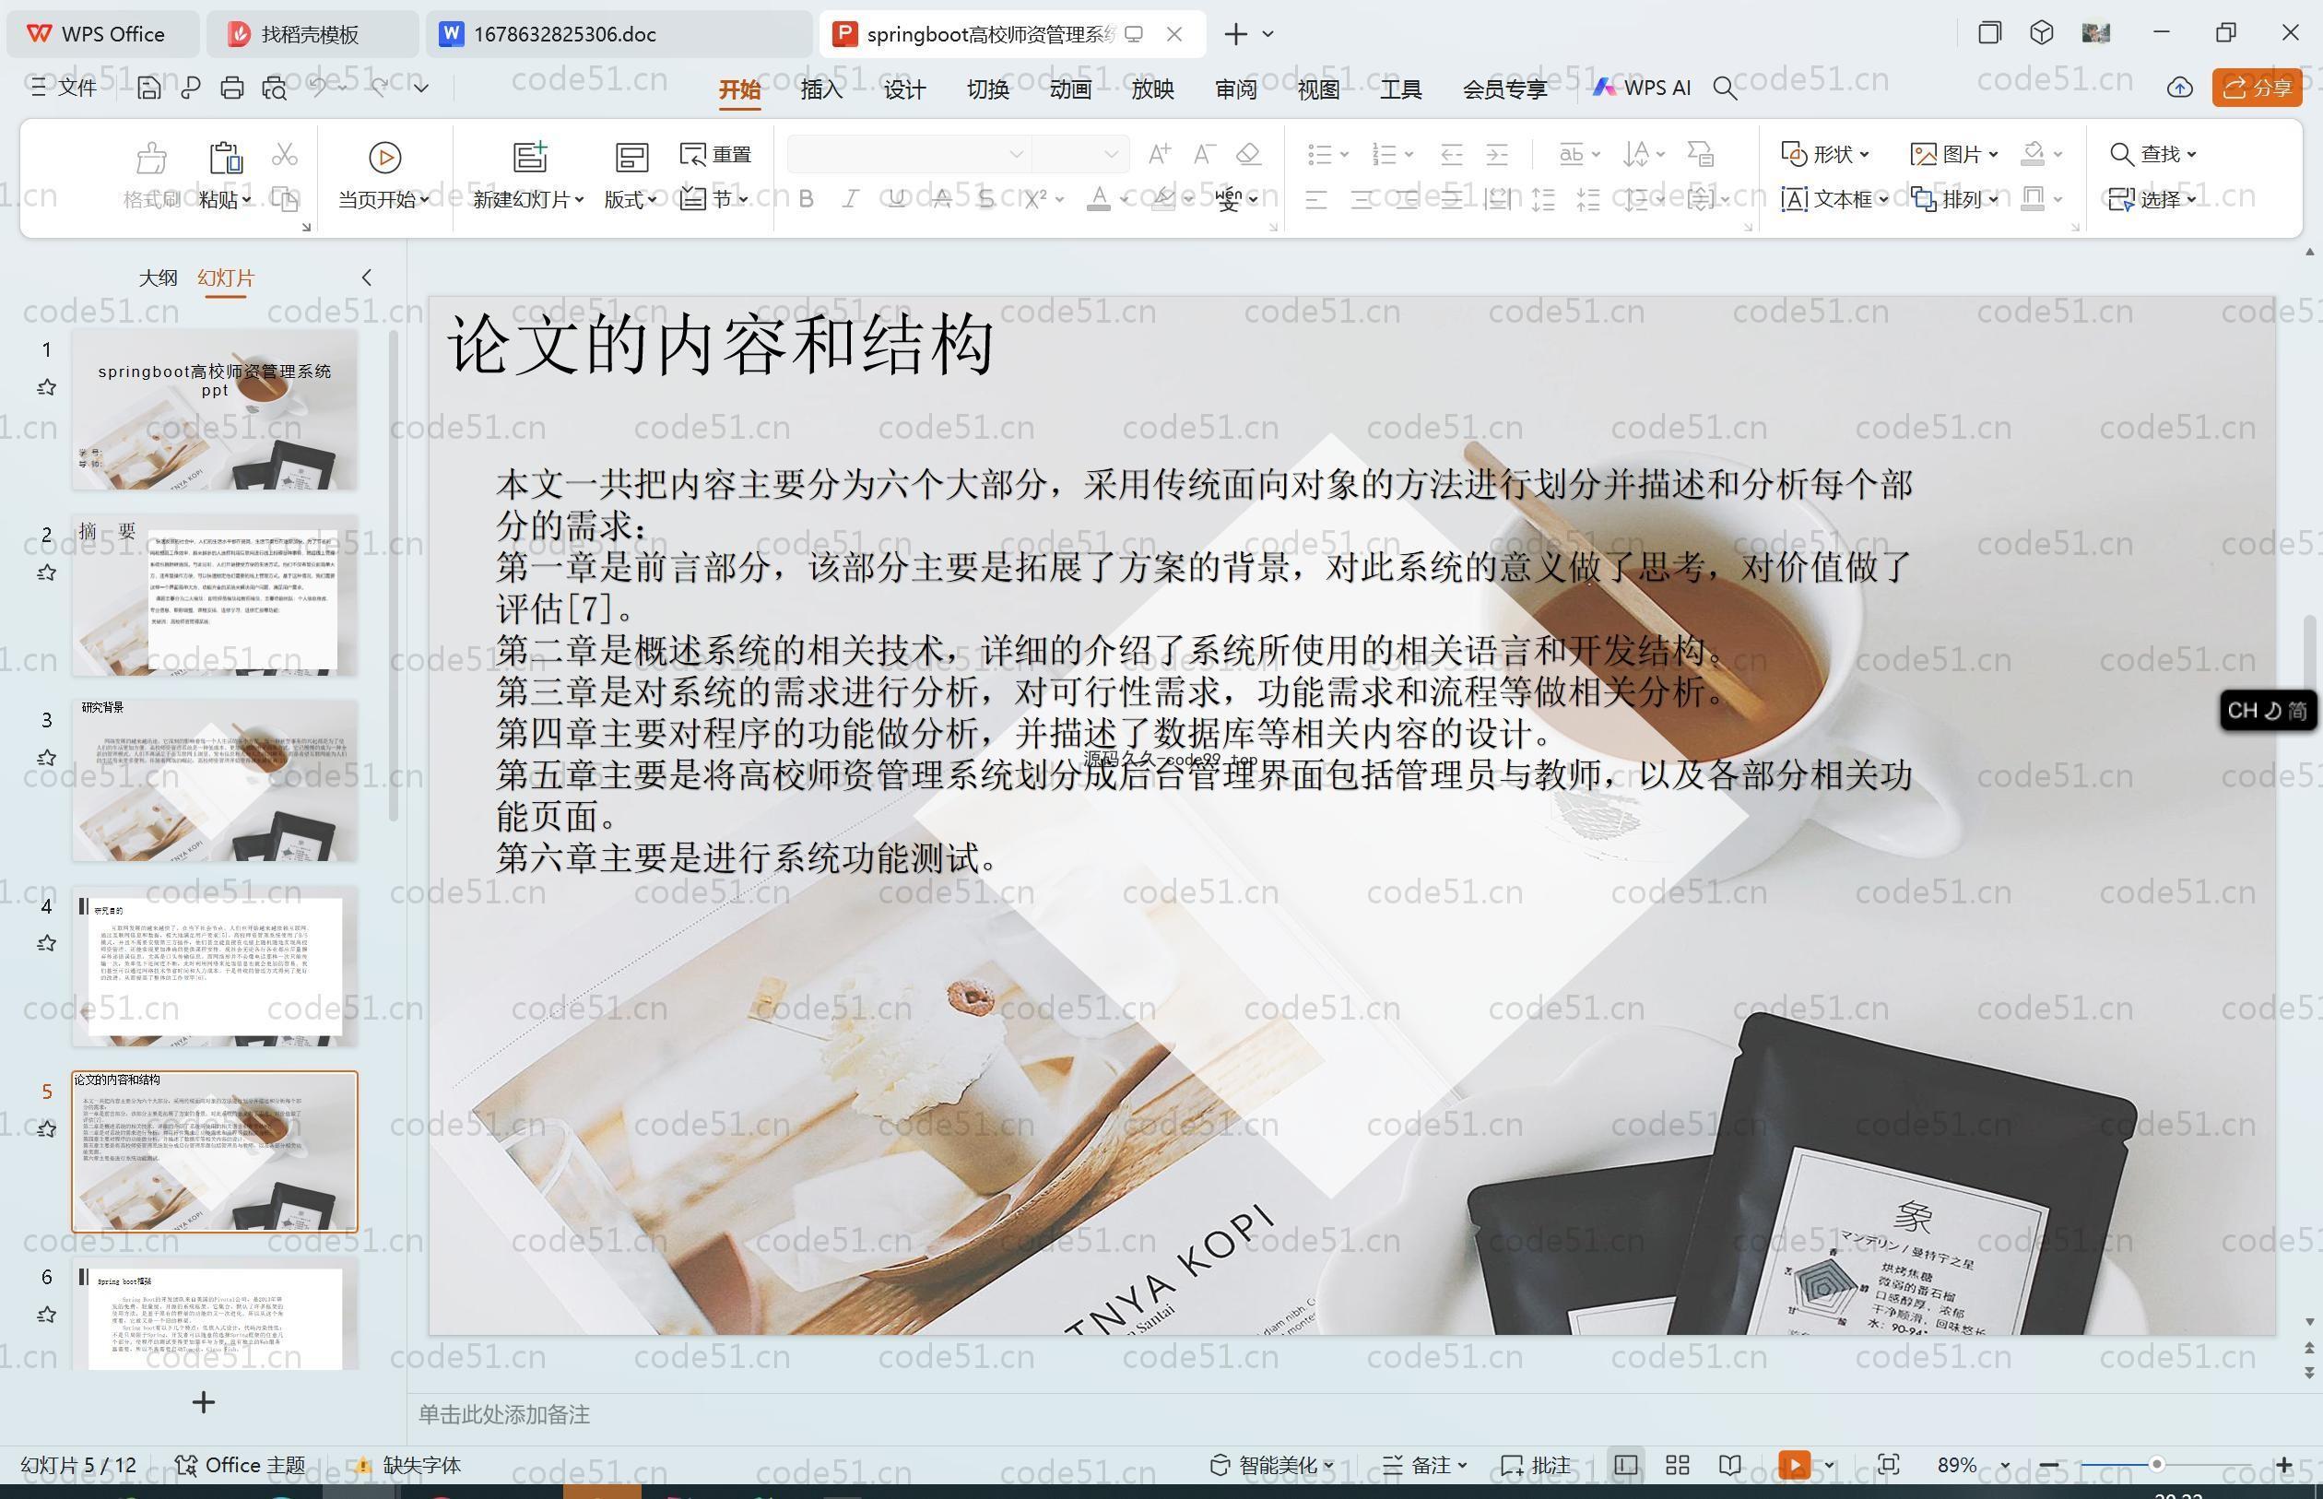Click the Copy icon below scissors
The height and width of the screenshot is (1499, 2323).
coord(284,199)
